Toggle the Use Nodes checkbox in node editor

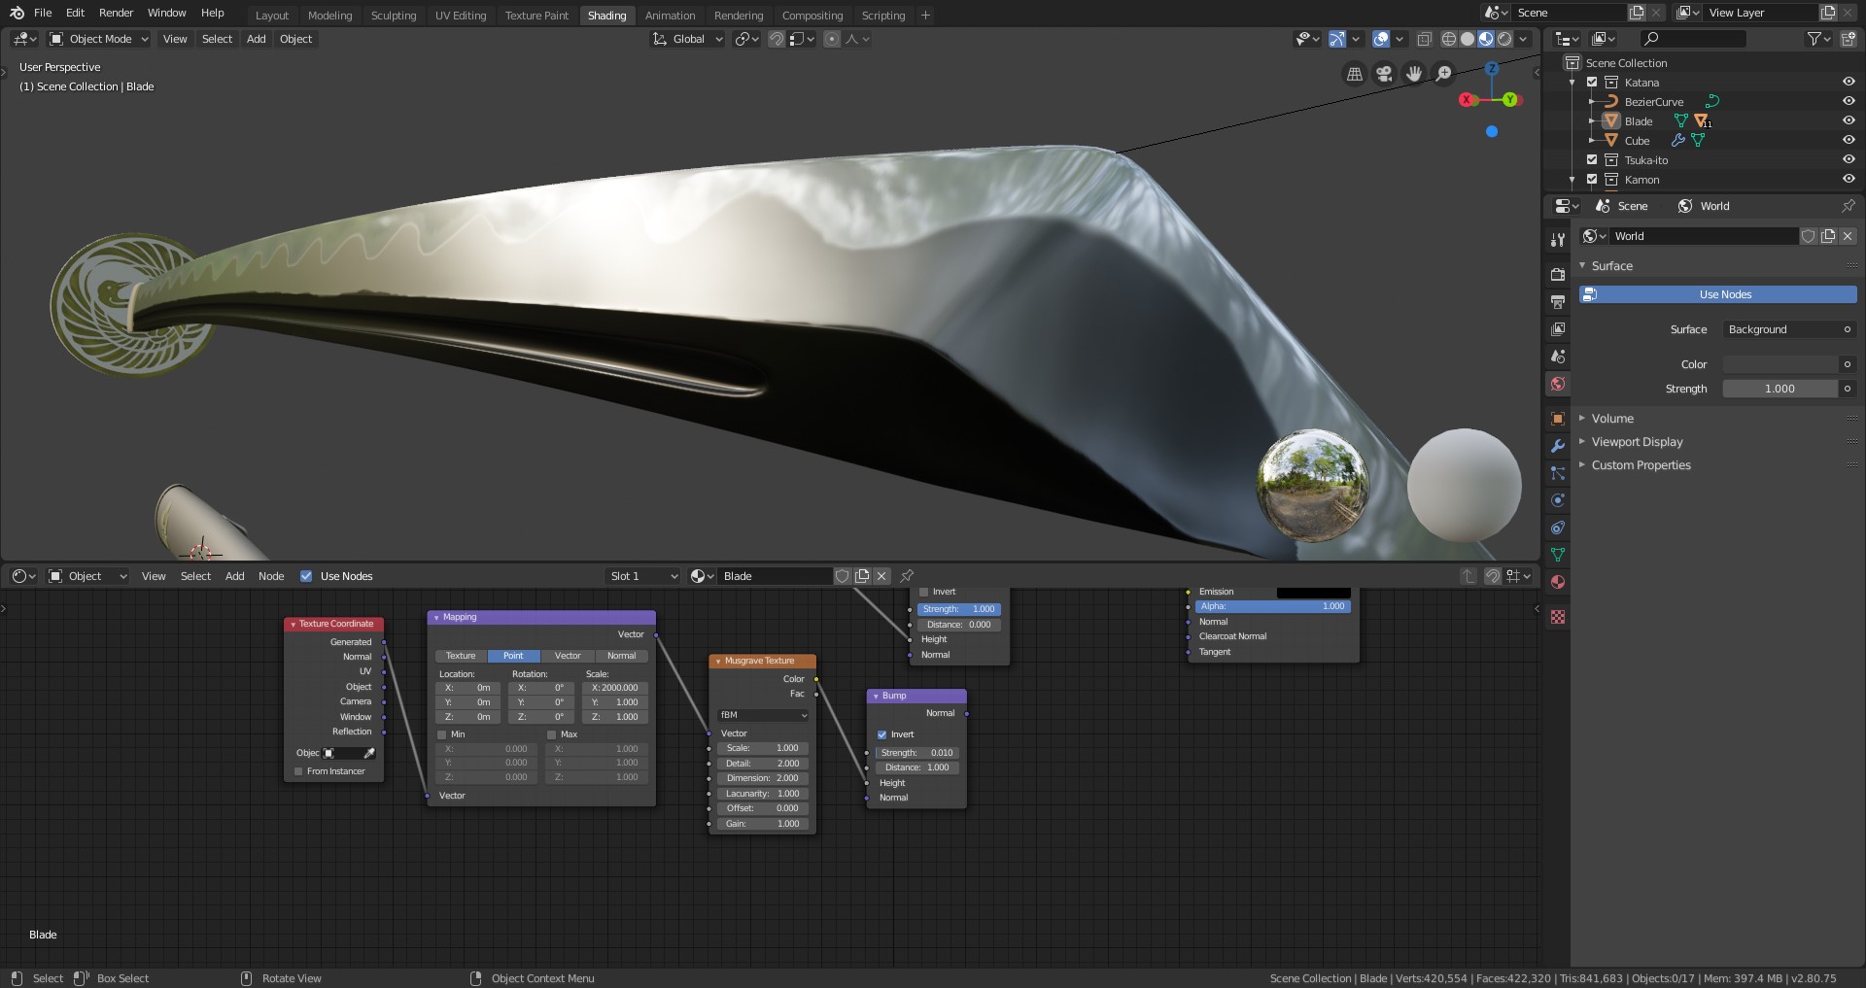306,576
